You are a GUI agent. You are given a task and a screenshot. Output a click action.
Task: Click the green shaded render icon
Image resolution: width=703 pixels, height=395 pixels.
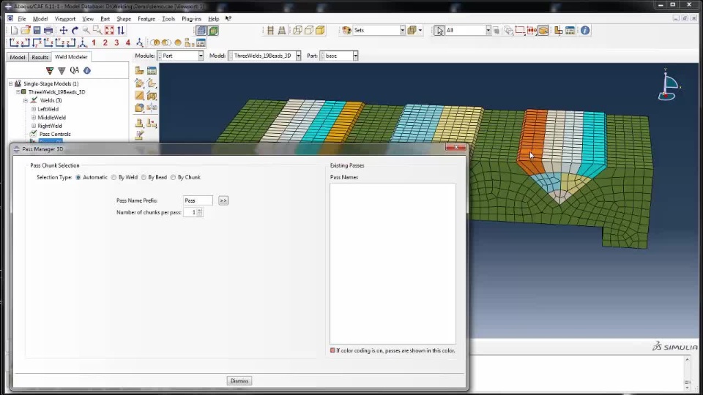213,31
